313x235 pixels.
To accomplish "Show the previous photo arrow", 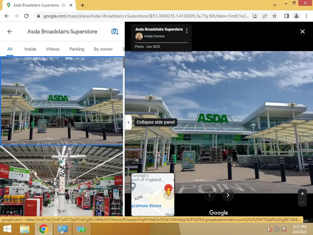I will (x=210, y=195).
